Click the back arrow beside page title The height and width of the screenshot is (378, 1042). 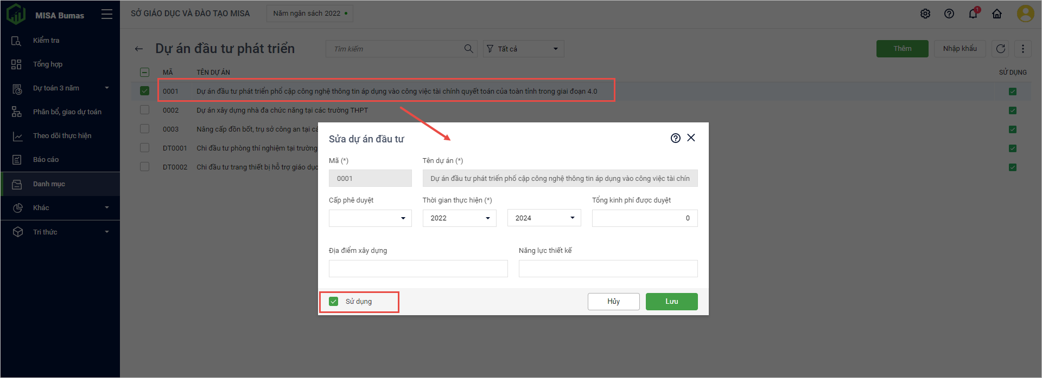[139, 49]
